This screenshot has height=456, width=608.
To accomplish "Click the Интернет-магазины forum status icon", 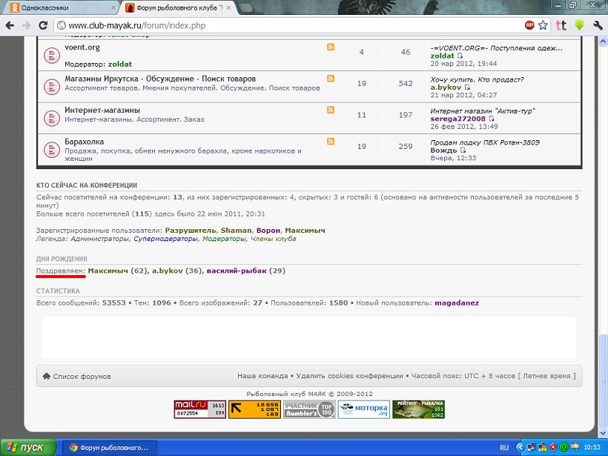I will pyautogui.click(x=52, y=119).
